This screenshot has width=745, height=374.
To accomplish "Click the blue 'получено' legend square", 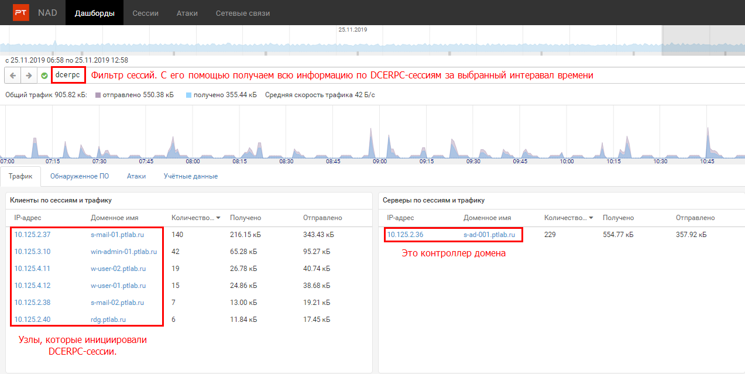I will [188, 95].
